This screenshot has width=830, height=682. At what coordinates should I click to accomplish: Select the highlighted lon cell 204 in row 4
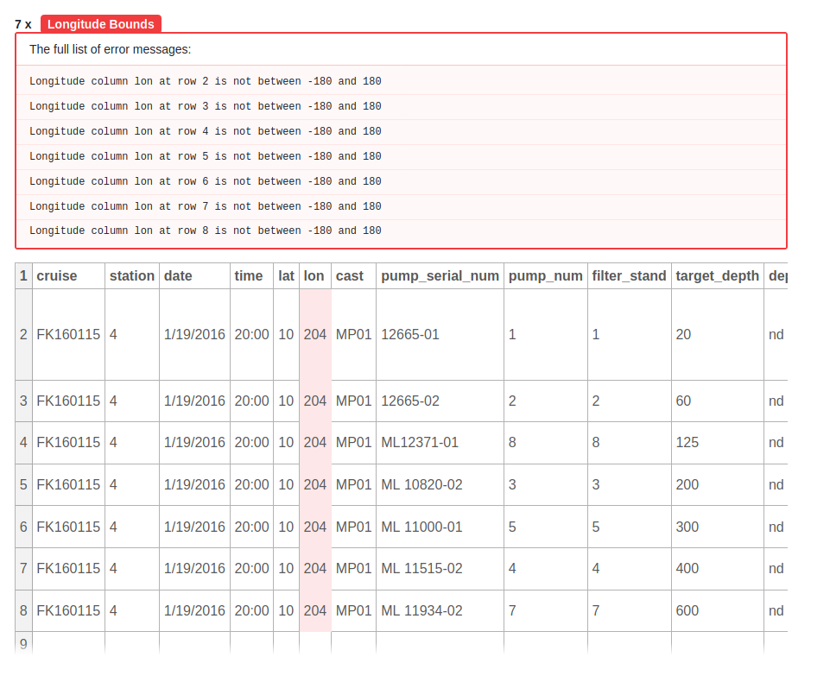(x=315, y=442)
